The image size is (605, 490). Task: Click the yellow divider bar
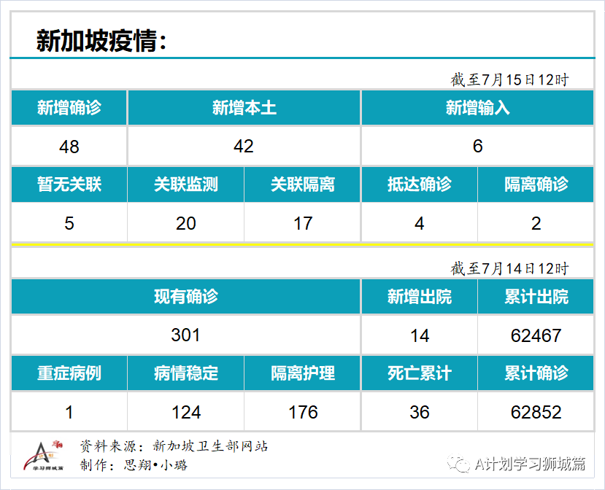[302, 244]
